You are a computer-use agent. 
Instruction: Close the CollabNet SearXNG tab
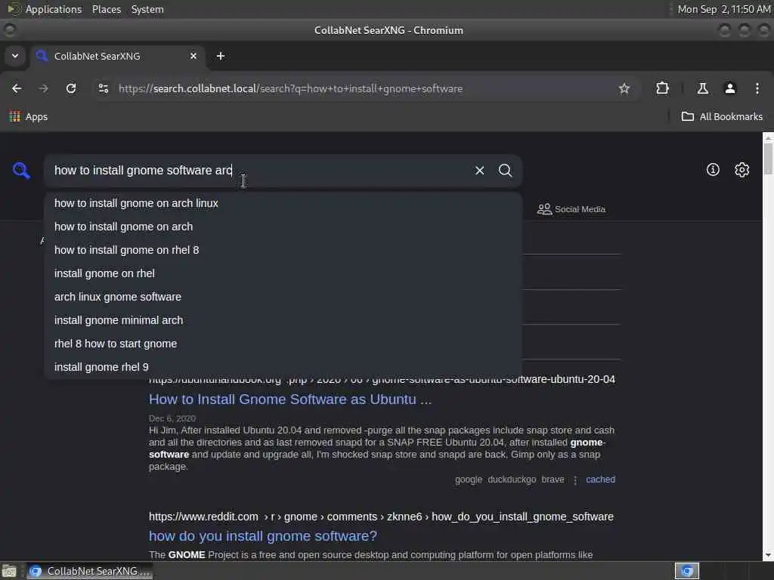point(193,56)
